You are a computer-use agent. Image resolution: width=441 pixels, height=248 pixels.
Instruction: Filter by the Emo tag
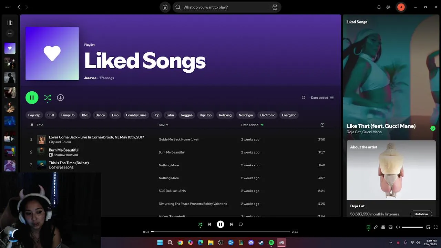[x=115, y=115]
